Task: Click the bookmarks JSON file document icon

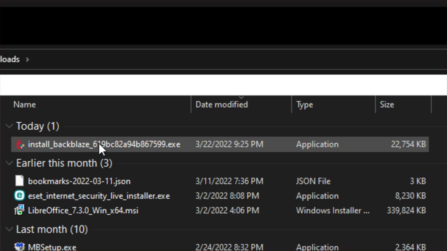Action: 20,181
